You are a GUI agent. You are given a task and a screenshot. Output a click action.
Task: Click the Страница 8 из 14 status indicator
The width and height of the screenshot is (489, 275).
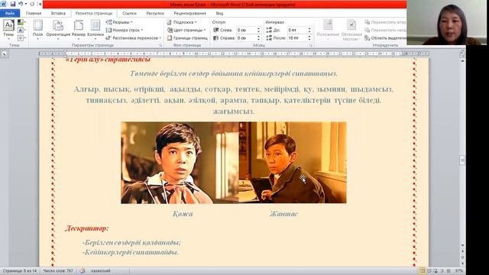point(20,271)
